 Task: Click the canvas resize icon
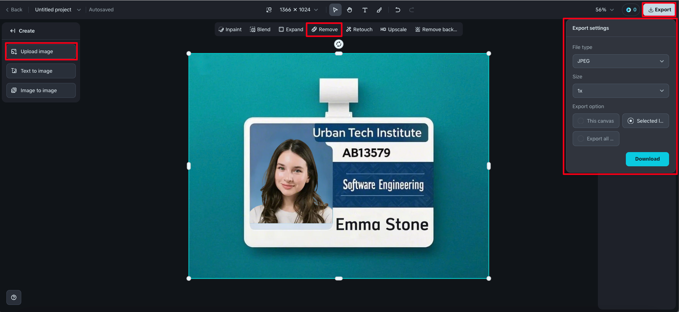pos(269,10)
